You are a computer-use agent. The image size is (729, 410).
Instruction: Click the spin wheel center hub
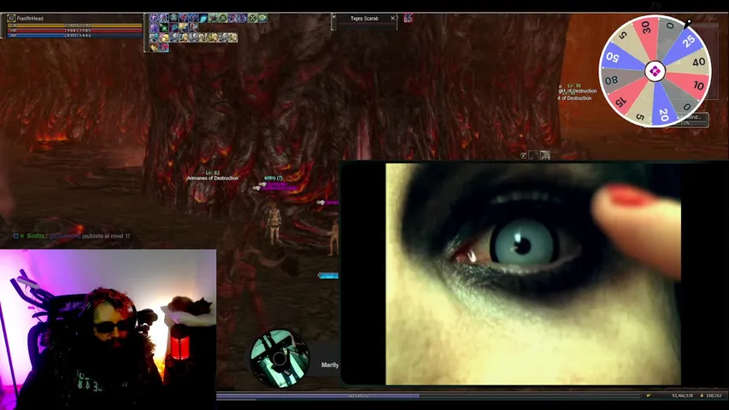(656, 72)
